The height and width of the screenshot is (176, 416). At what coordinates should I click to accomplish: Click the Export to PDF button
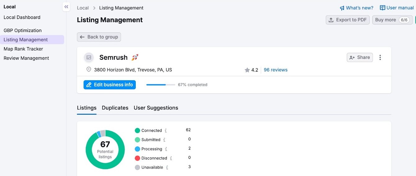[348, 20]
